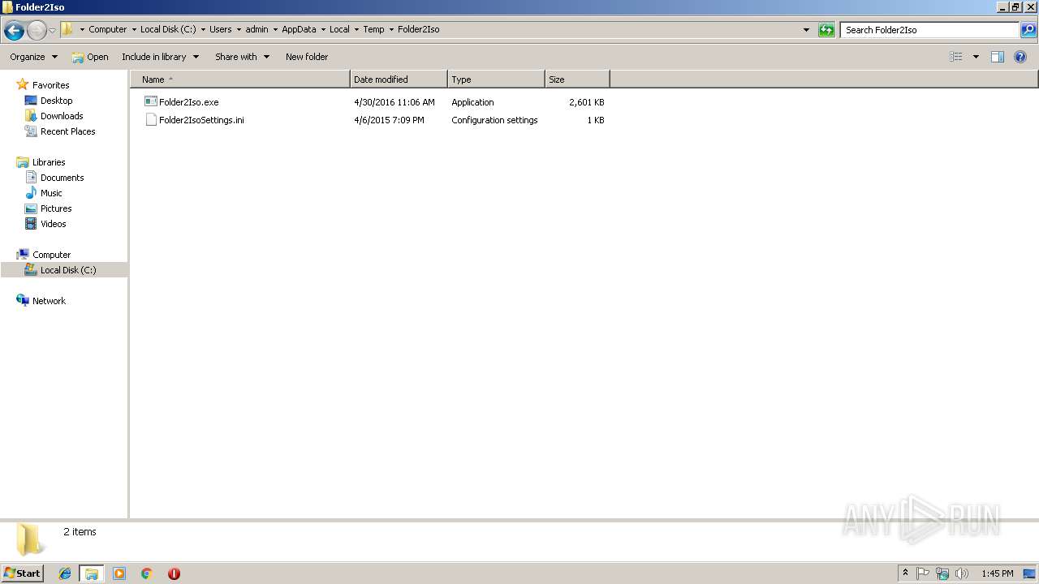Click Windows Explorer taskbar icon
Image resolution: width=1039 pixels, height=584 pixels.
click(92, 573)
